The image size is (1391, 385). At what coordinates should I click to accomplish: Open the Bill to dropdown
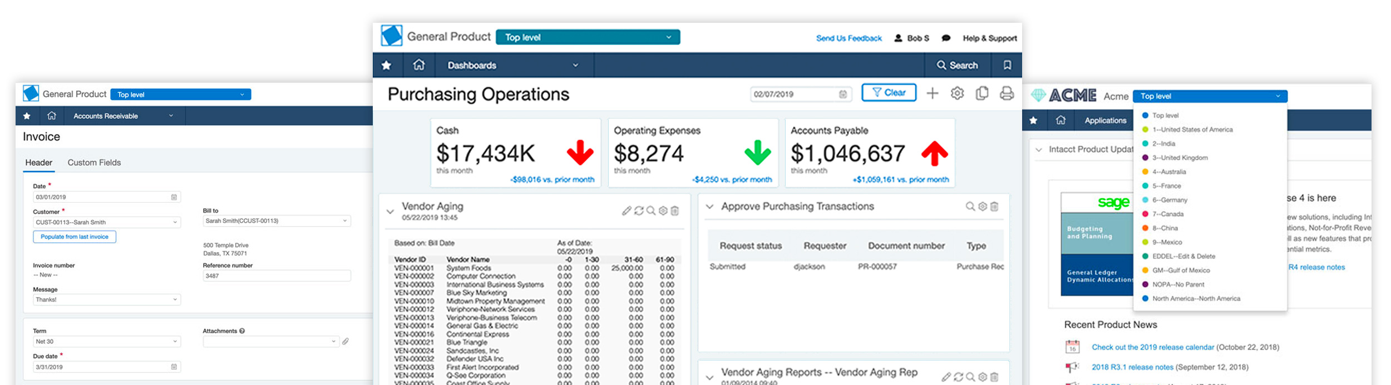(x=277, y=221)
